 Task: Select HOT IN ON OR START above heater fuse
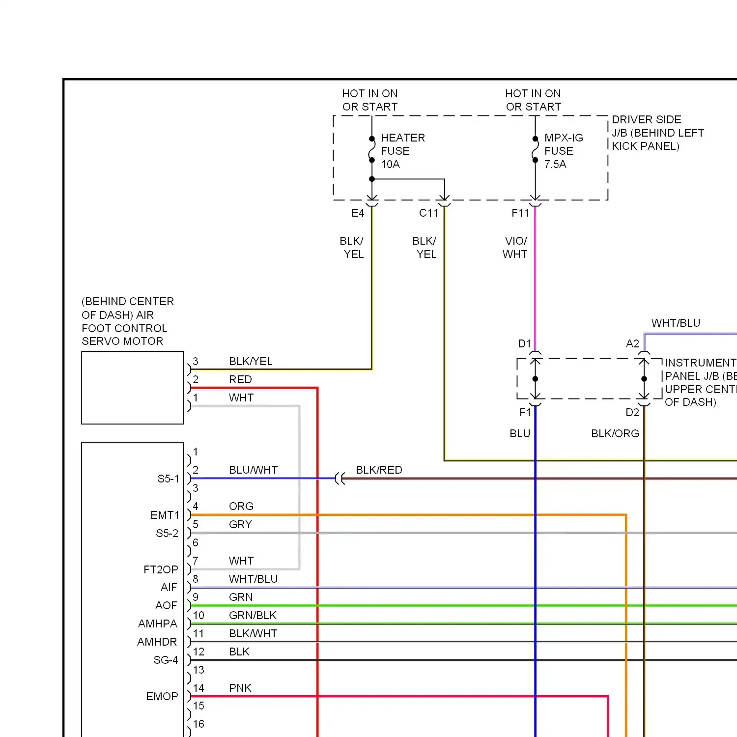[370, 100]
